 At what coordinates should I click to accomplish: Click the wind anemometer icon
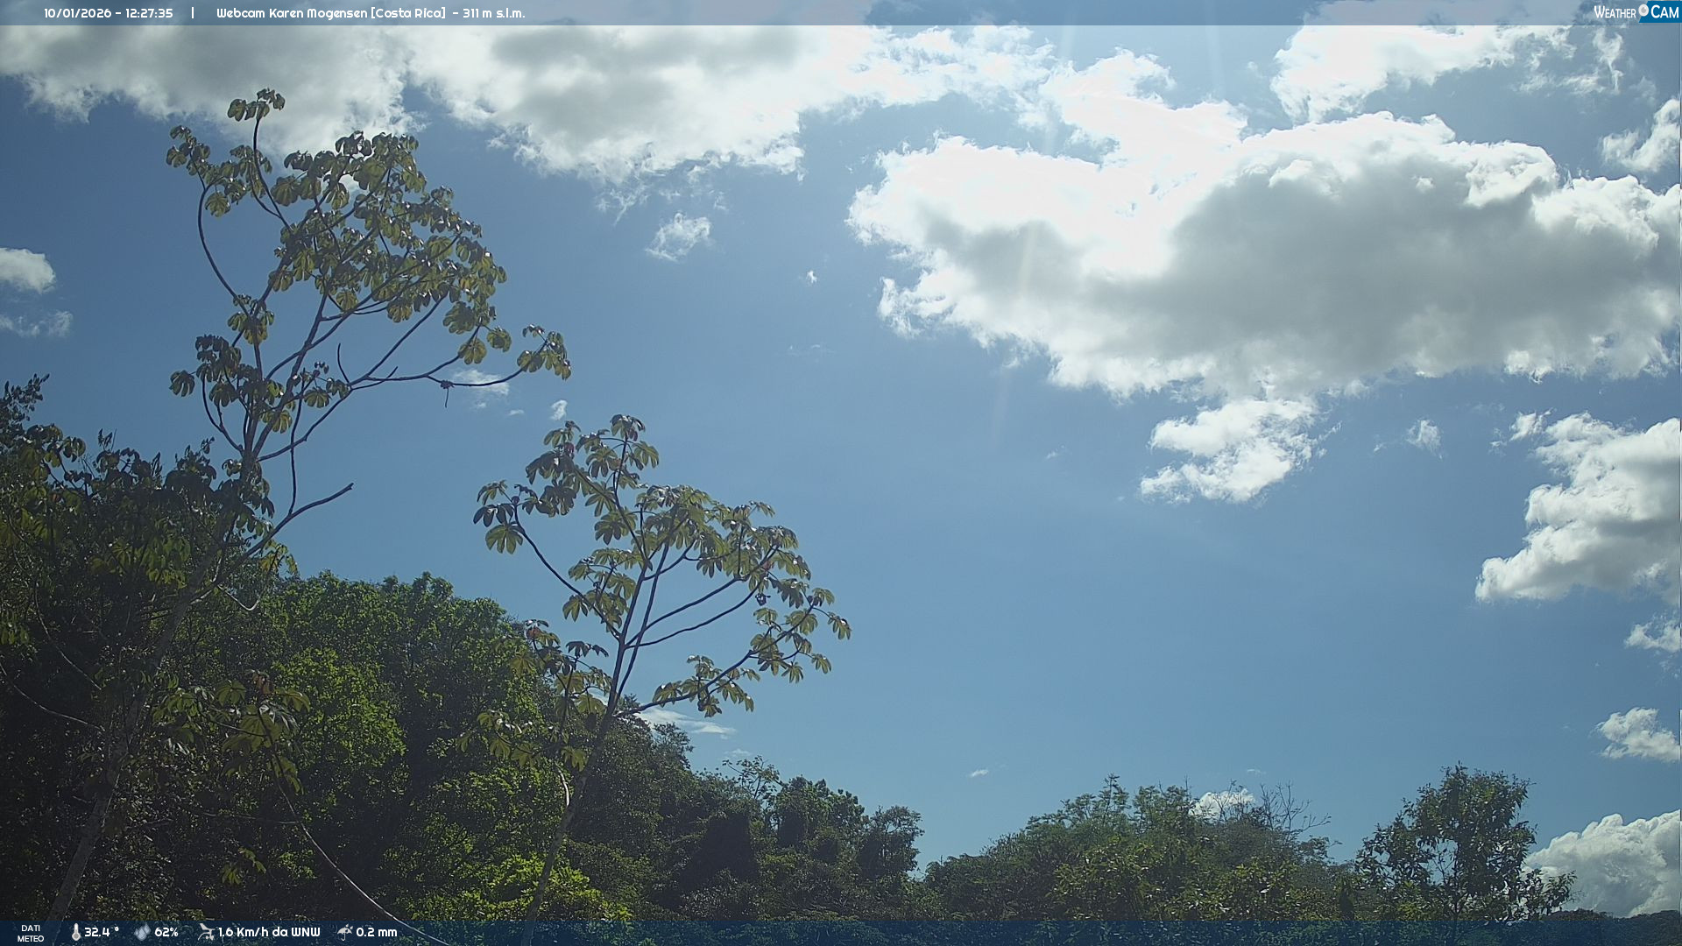coord(206,932)
